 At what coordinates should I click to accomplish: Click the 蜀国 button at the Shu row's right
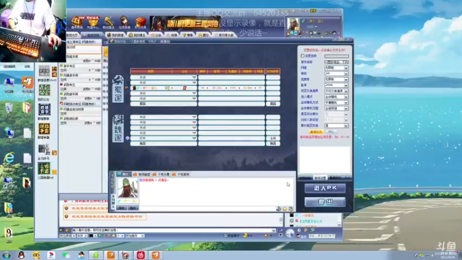coord(273,104)
